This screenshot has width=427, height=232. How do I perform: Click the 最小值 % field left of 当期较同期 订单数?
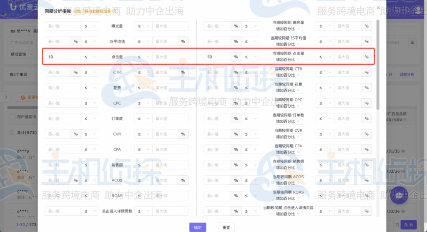tap(217, 119)
